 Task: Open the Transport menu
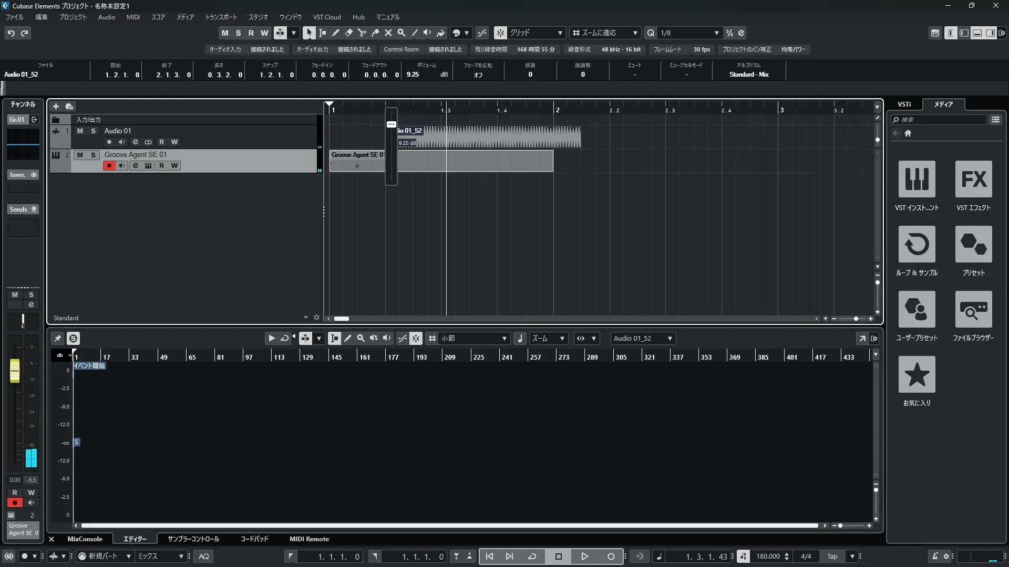click(x=221, y=17)
